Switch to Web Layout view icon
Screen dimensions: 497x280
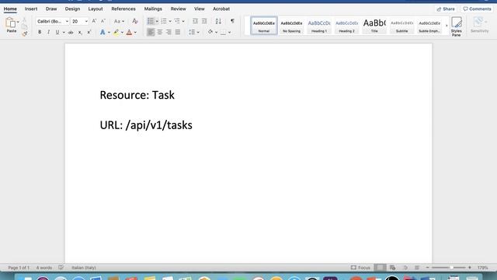(x=392, y=268)
